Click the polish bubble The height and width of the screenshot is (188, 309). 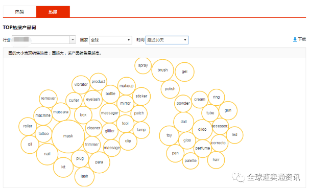(x=170, y=89)
